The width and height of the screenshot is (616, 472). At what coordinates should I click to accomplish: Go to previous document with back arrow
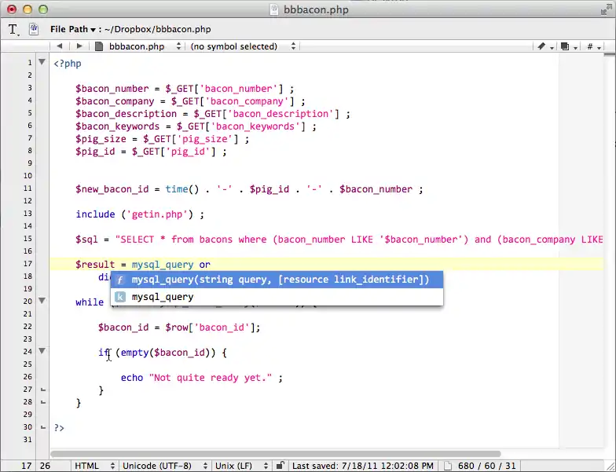coord(60,47)
